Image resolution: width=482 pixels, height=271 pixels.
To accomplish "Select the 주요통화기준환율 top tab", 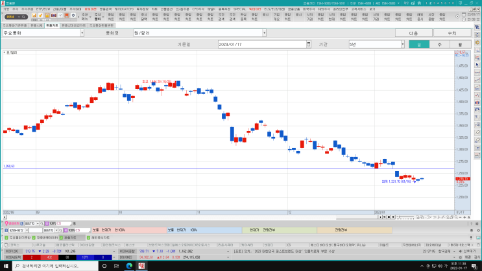I will click(x=15, y=25).
